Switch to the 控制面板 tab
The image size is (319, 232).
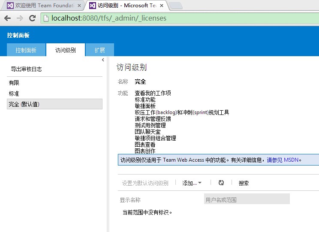tap(26, 50)
